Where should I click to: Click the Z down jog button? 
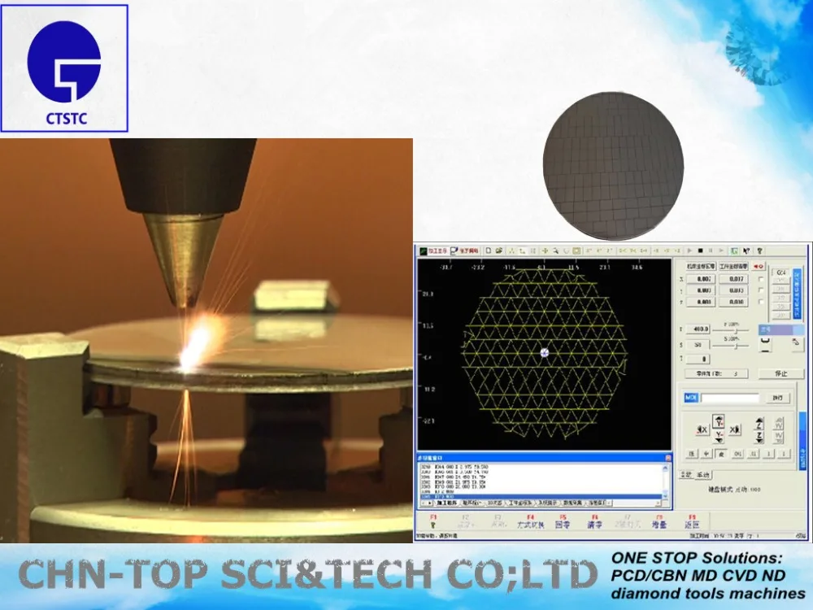pos(759,437)
